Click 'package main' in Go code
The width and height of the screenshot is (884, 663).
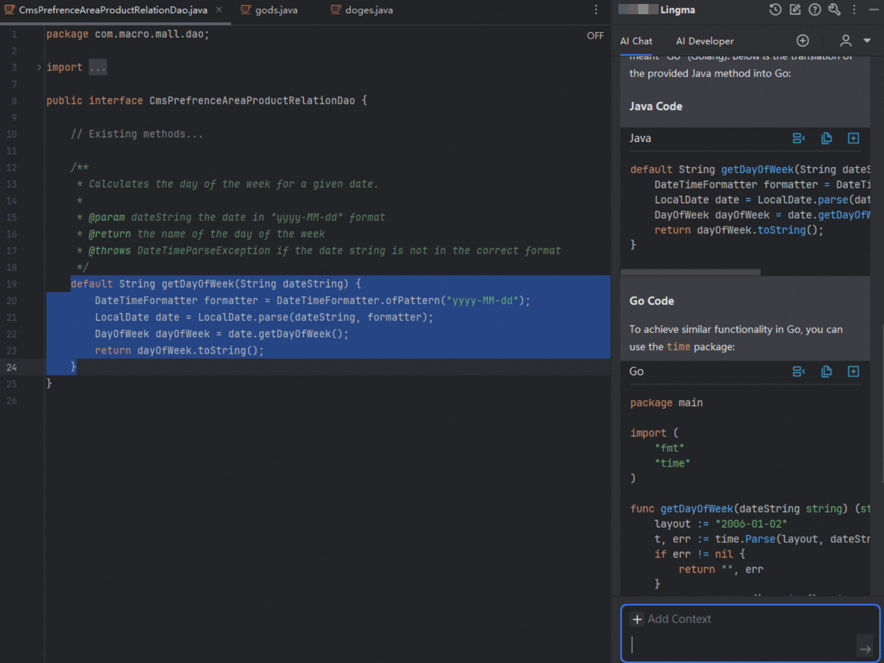click(667, 402)
